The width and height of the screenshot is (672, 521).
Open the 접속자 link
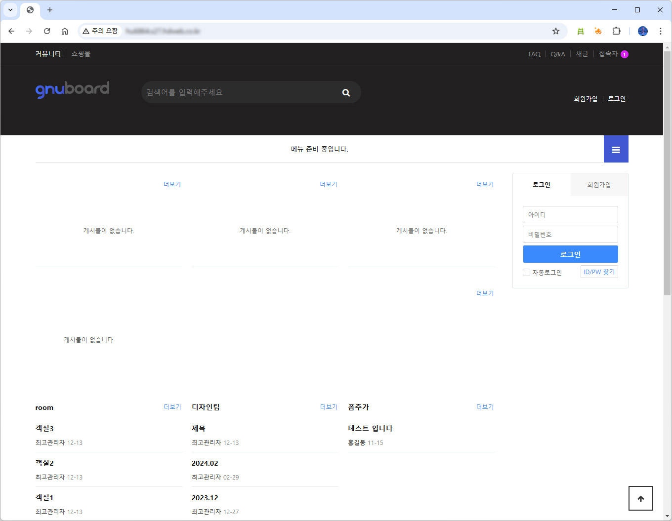[608, 54]
